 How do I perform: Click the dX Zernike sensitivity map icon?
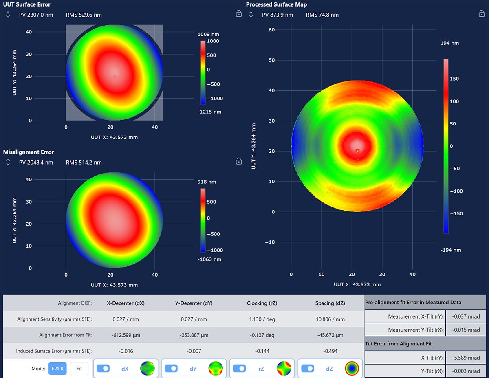(x=148, y=368)
